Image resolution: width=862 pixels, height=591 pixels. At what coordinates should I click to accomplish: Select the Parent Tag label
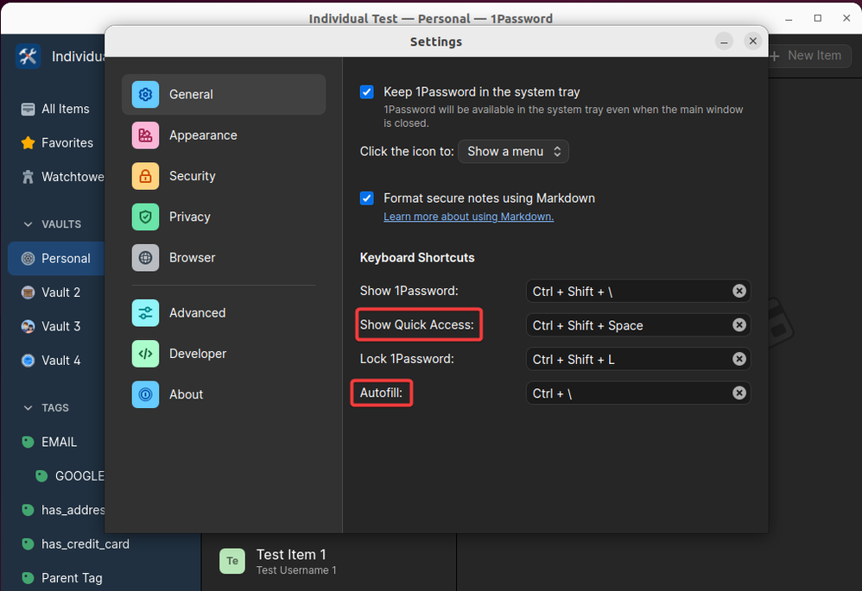tap(72, 578)
